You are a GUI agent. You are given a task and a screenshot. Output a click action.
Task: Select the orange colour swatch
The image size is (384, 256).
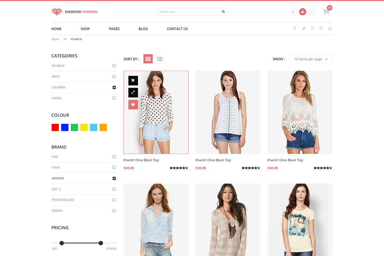point(103,127)
